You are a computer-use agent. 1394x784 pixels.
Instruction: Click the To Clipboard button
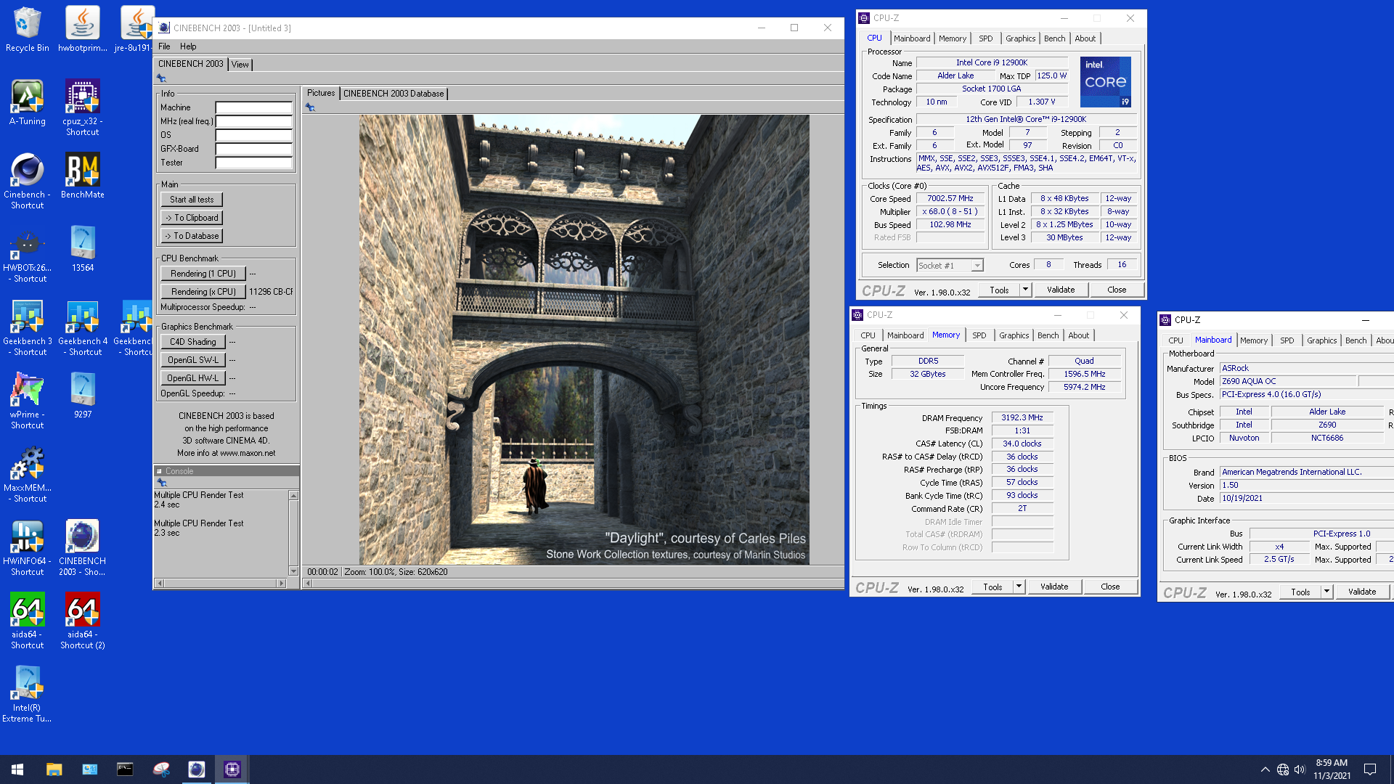pyautogui.click(x=192, y=218)
